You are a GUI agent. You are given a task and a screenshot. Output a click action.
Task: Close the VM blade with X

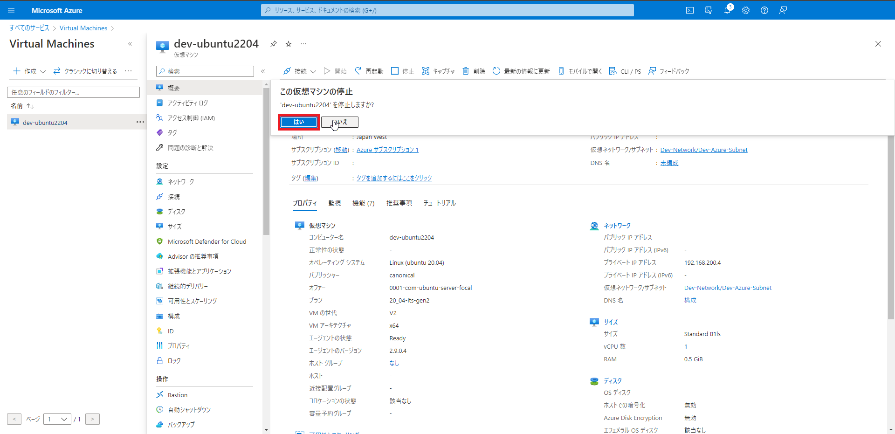[878, 44]
